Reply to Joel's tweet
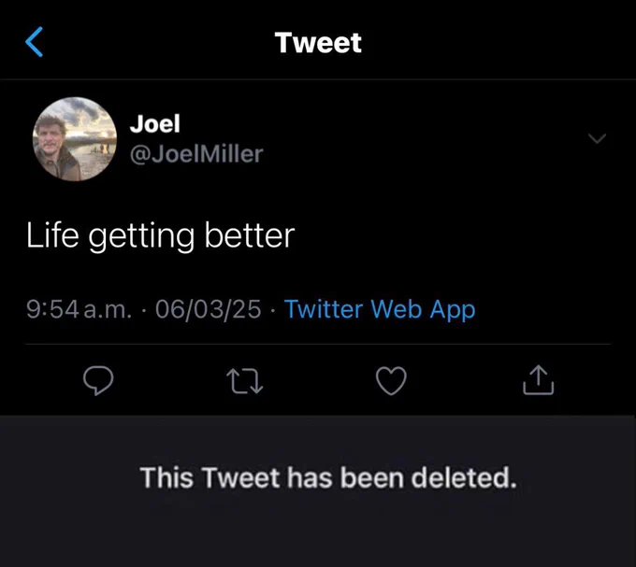The image size is (636, 567). (x=98, y=380)
